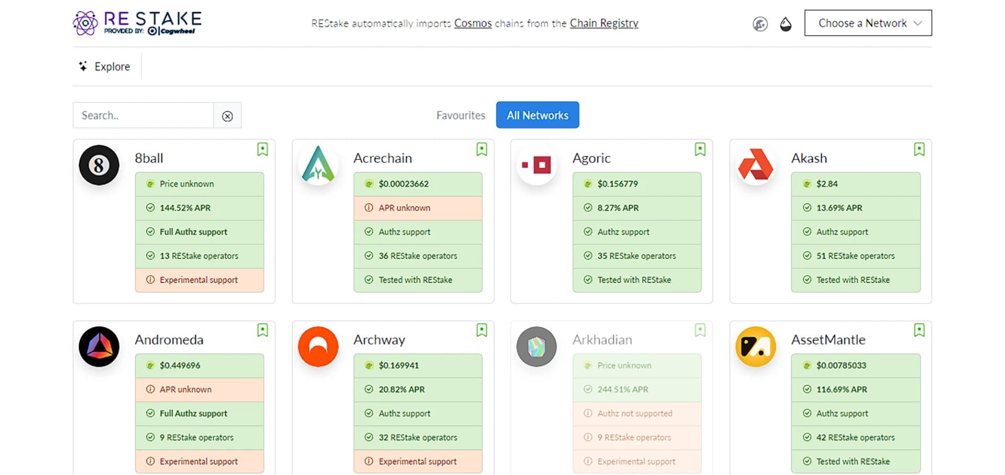Viewport: 1005px width, 475px height.
Task: Bookmark the Andromeda network
Action: (x=263, y=331)
